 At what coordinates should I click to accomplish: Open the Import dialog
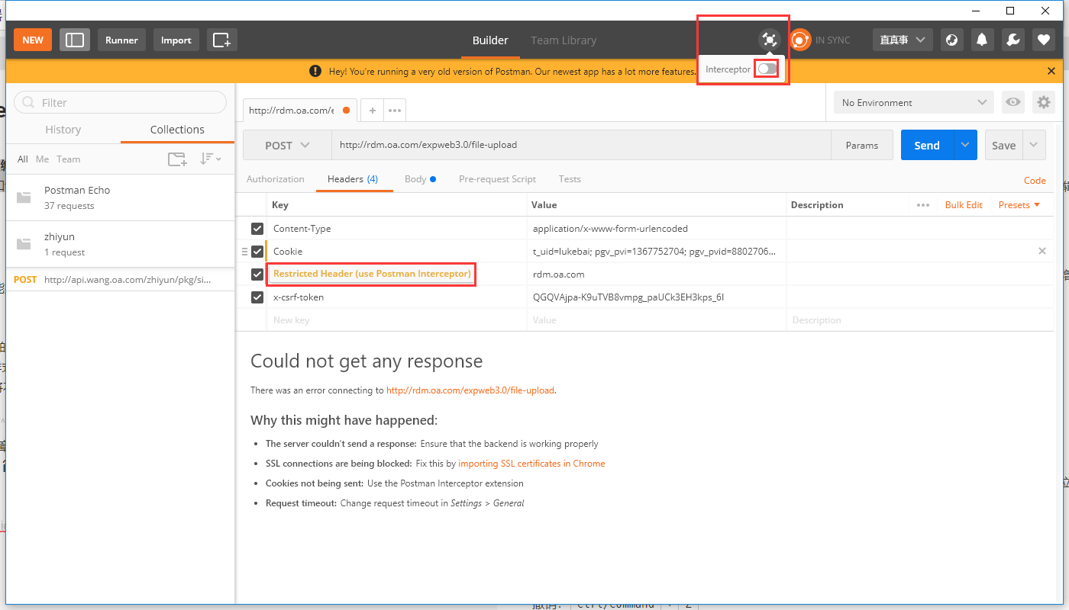tap(176, 40)
